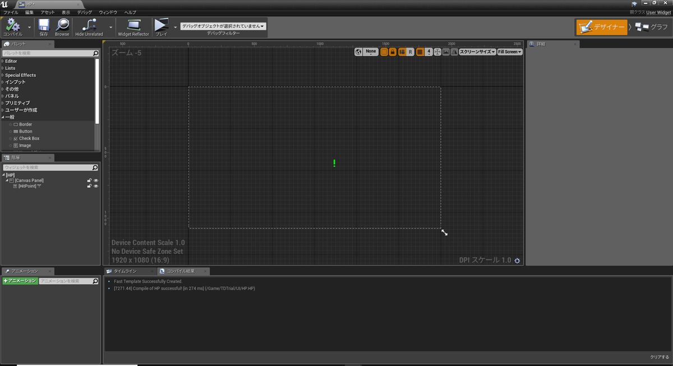The width and height of the screenshot is (673, 366).
Task: Click the User Widget parent class link
Action: (x=658, y=12)
